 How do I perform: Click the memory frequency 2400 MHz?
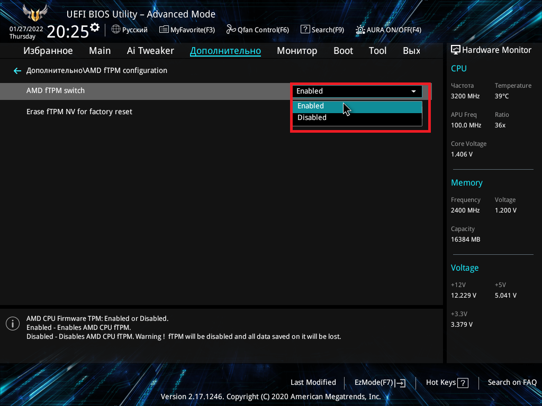coord(465,210)
